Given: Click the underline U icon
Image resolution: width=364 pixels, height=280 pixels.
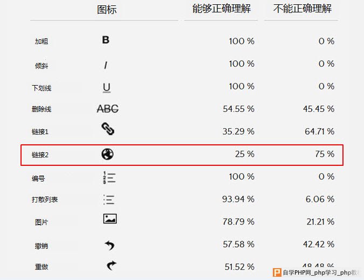Looking at the screenshot, I should pos(107,88).
